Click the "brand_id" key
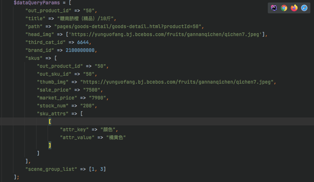The width and height of the screenshot is (314, 182). click(40, 50)
